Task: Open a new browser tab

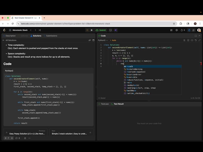Action: 44,18
